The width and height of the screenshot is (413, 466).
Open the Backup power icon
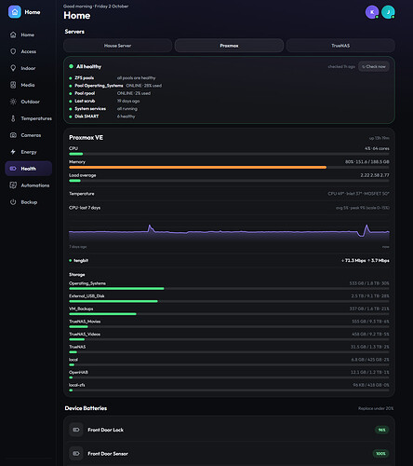(13, 202)
